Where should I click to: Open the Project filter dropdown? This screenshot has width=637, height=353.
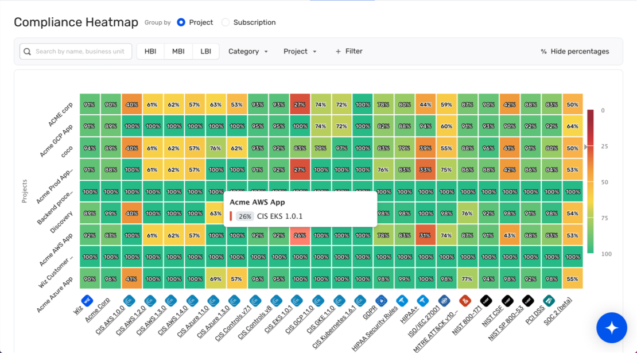pyautogui.click(x=300, y=52)
